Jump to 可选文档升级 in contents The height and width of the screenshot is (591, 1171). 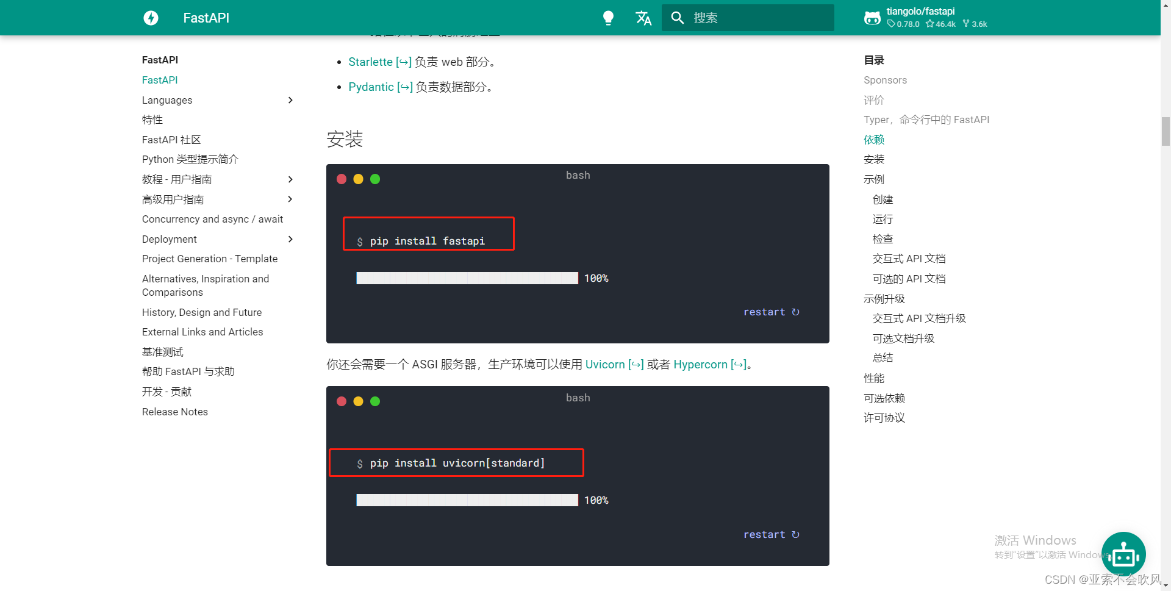(903, 338)
